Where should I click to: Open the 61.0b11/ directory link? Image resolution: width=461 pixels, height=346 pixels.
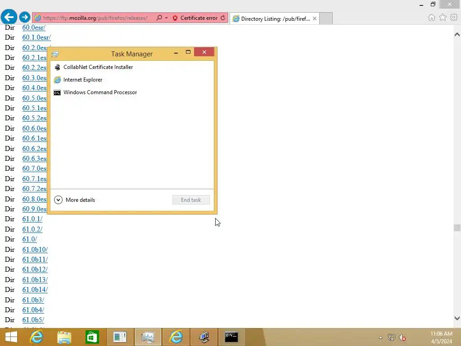tap(35, 259)
